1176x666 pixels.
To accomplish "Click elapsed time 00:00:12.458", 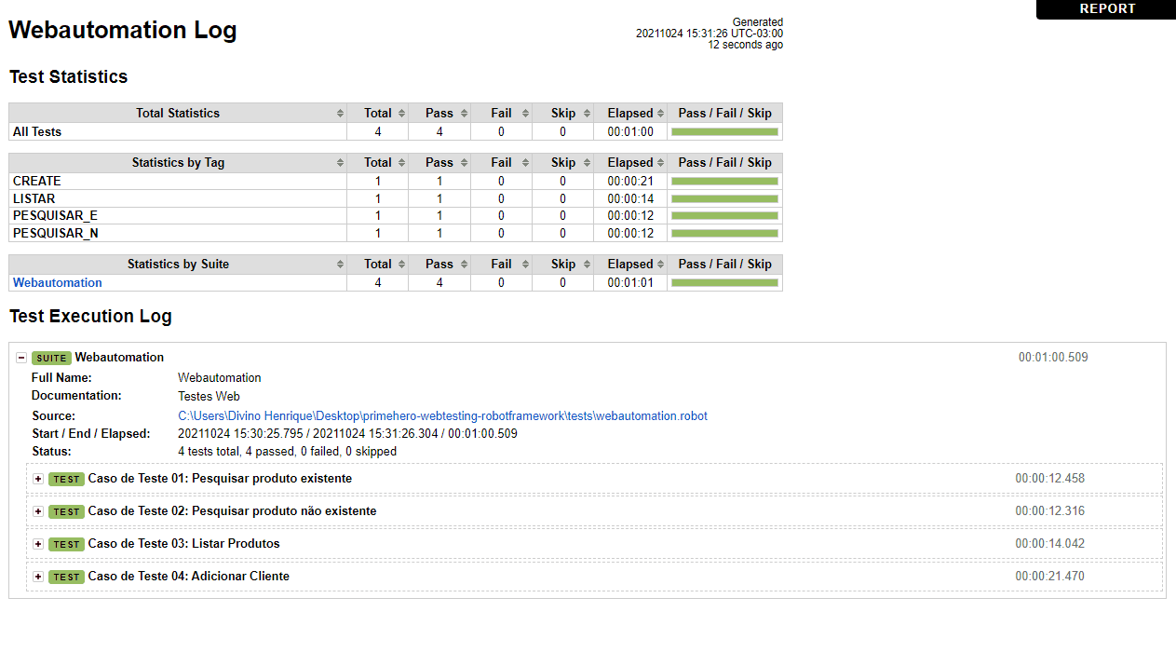I will pyautogui.click(x=1050, y=479).
